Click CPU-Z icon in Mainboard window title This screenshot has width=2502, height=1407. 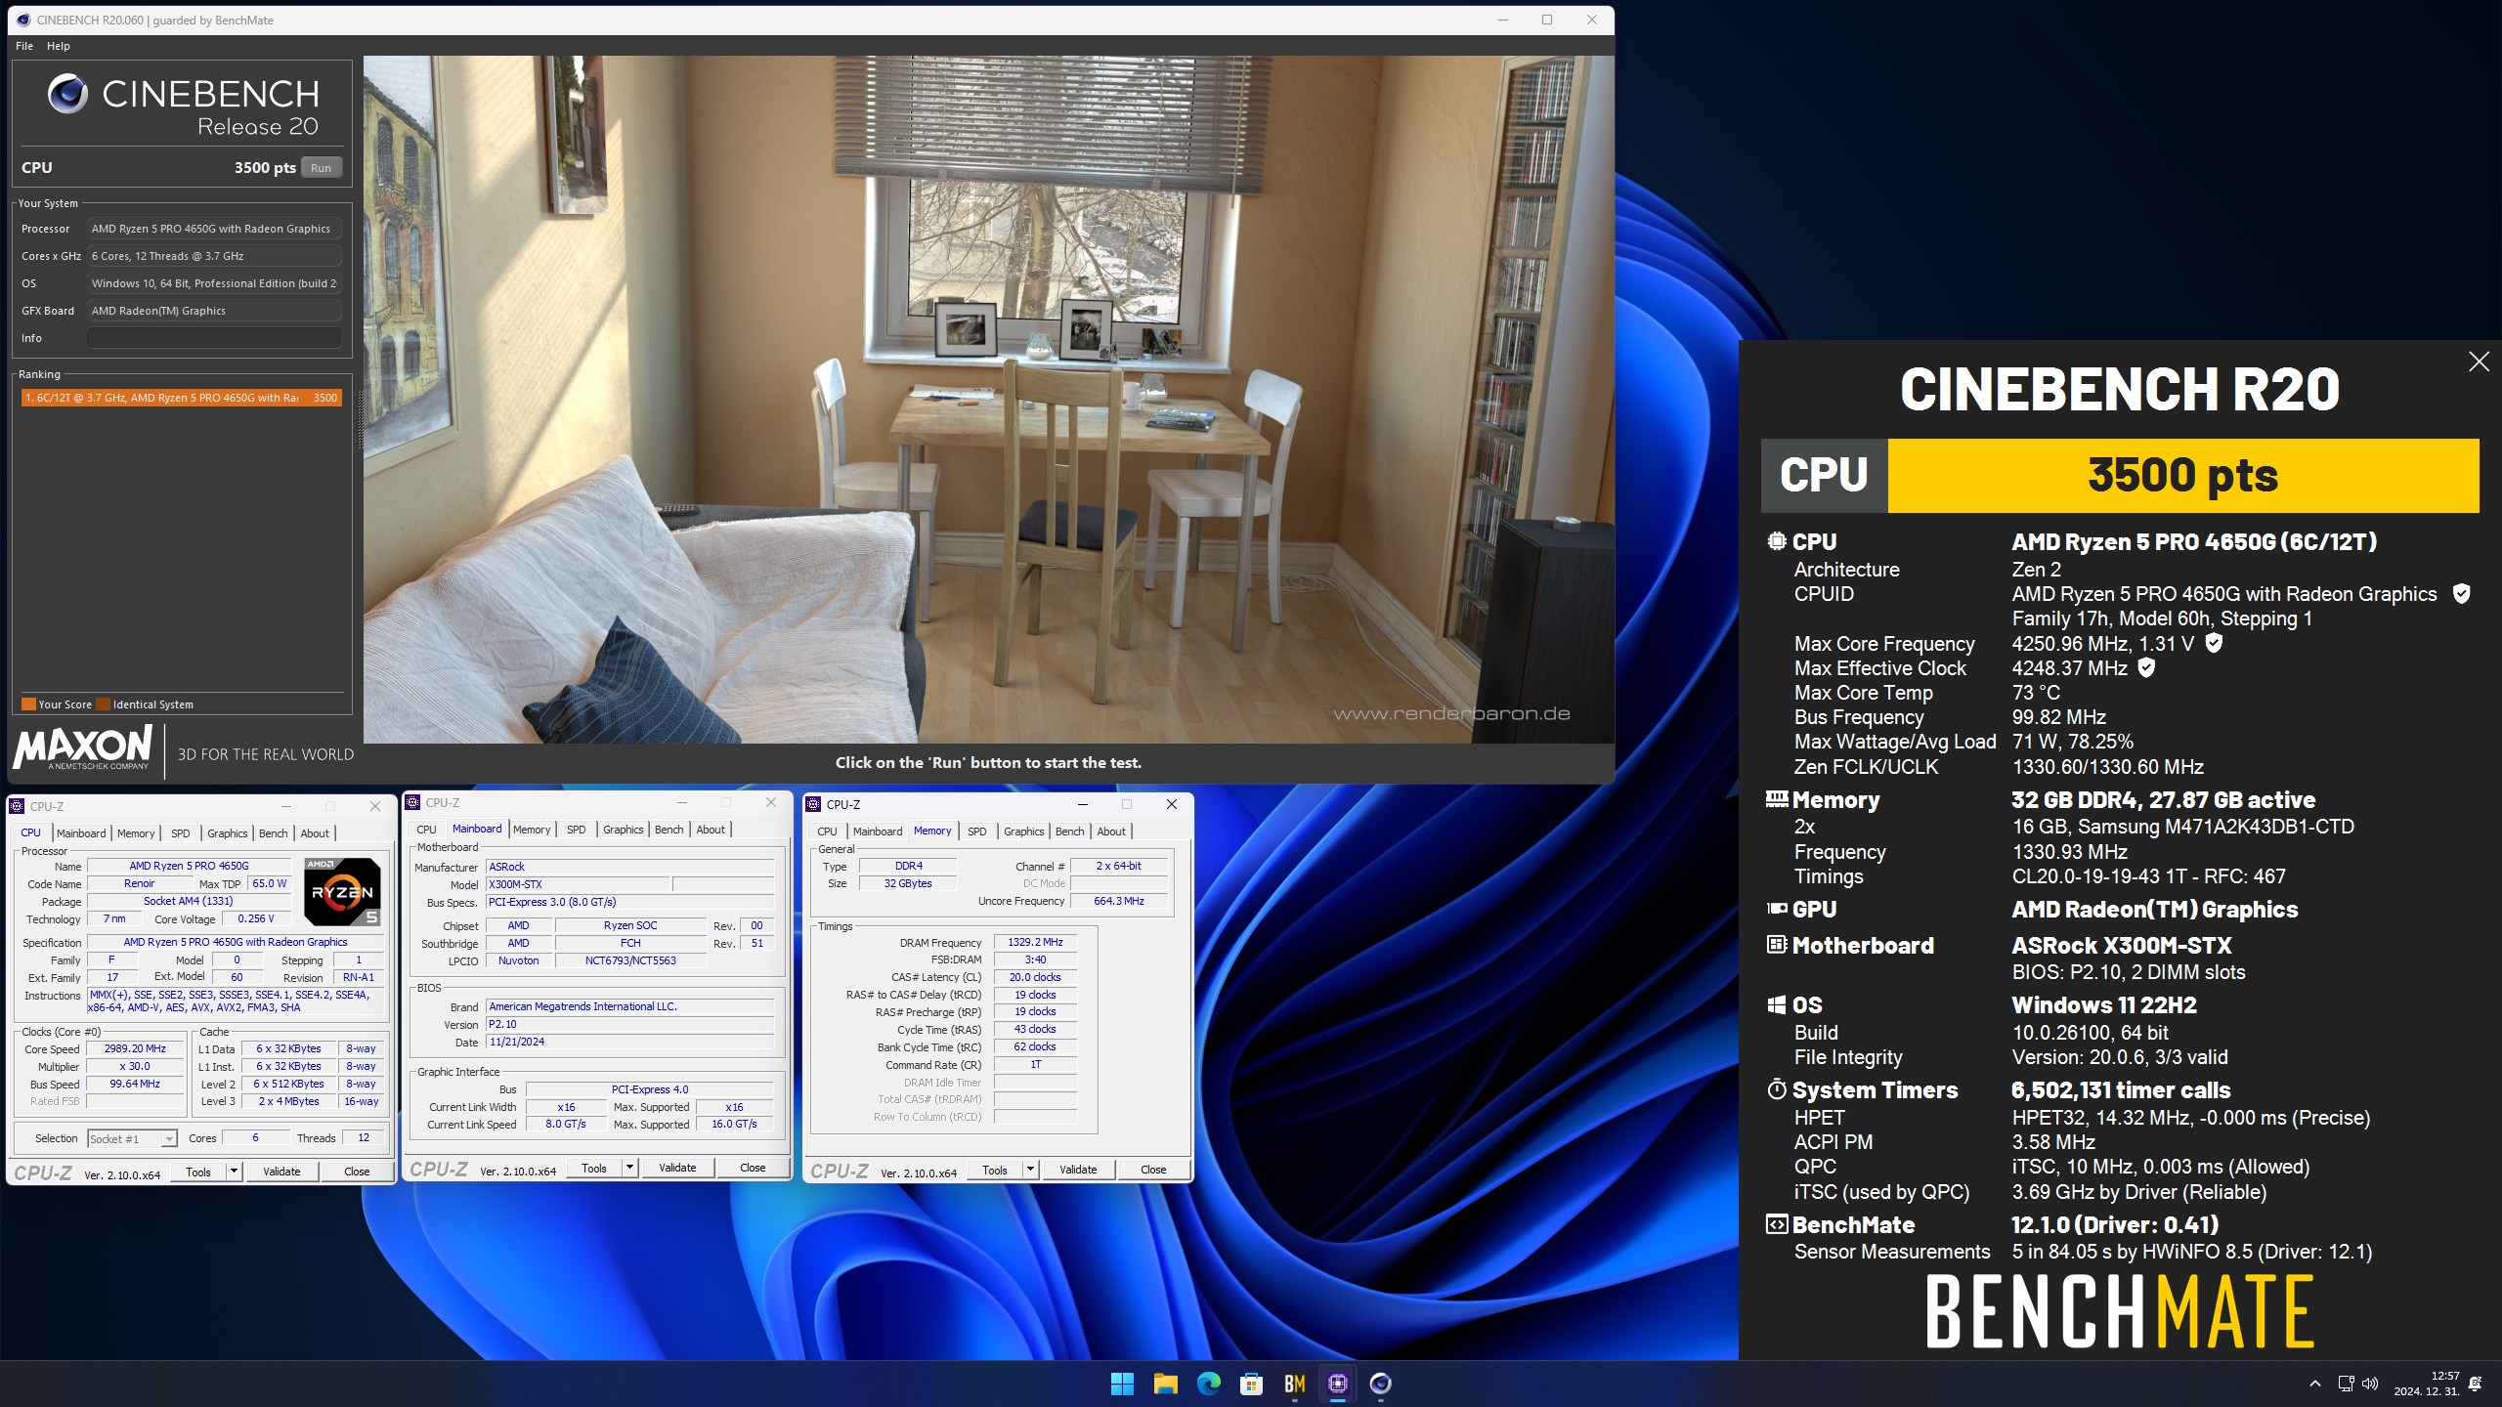412,802
